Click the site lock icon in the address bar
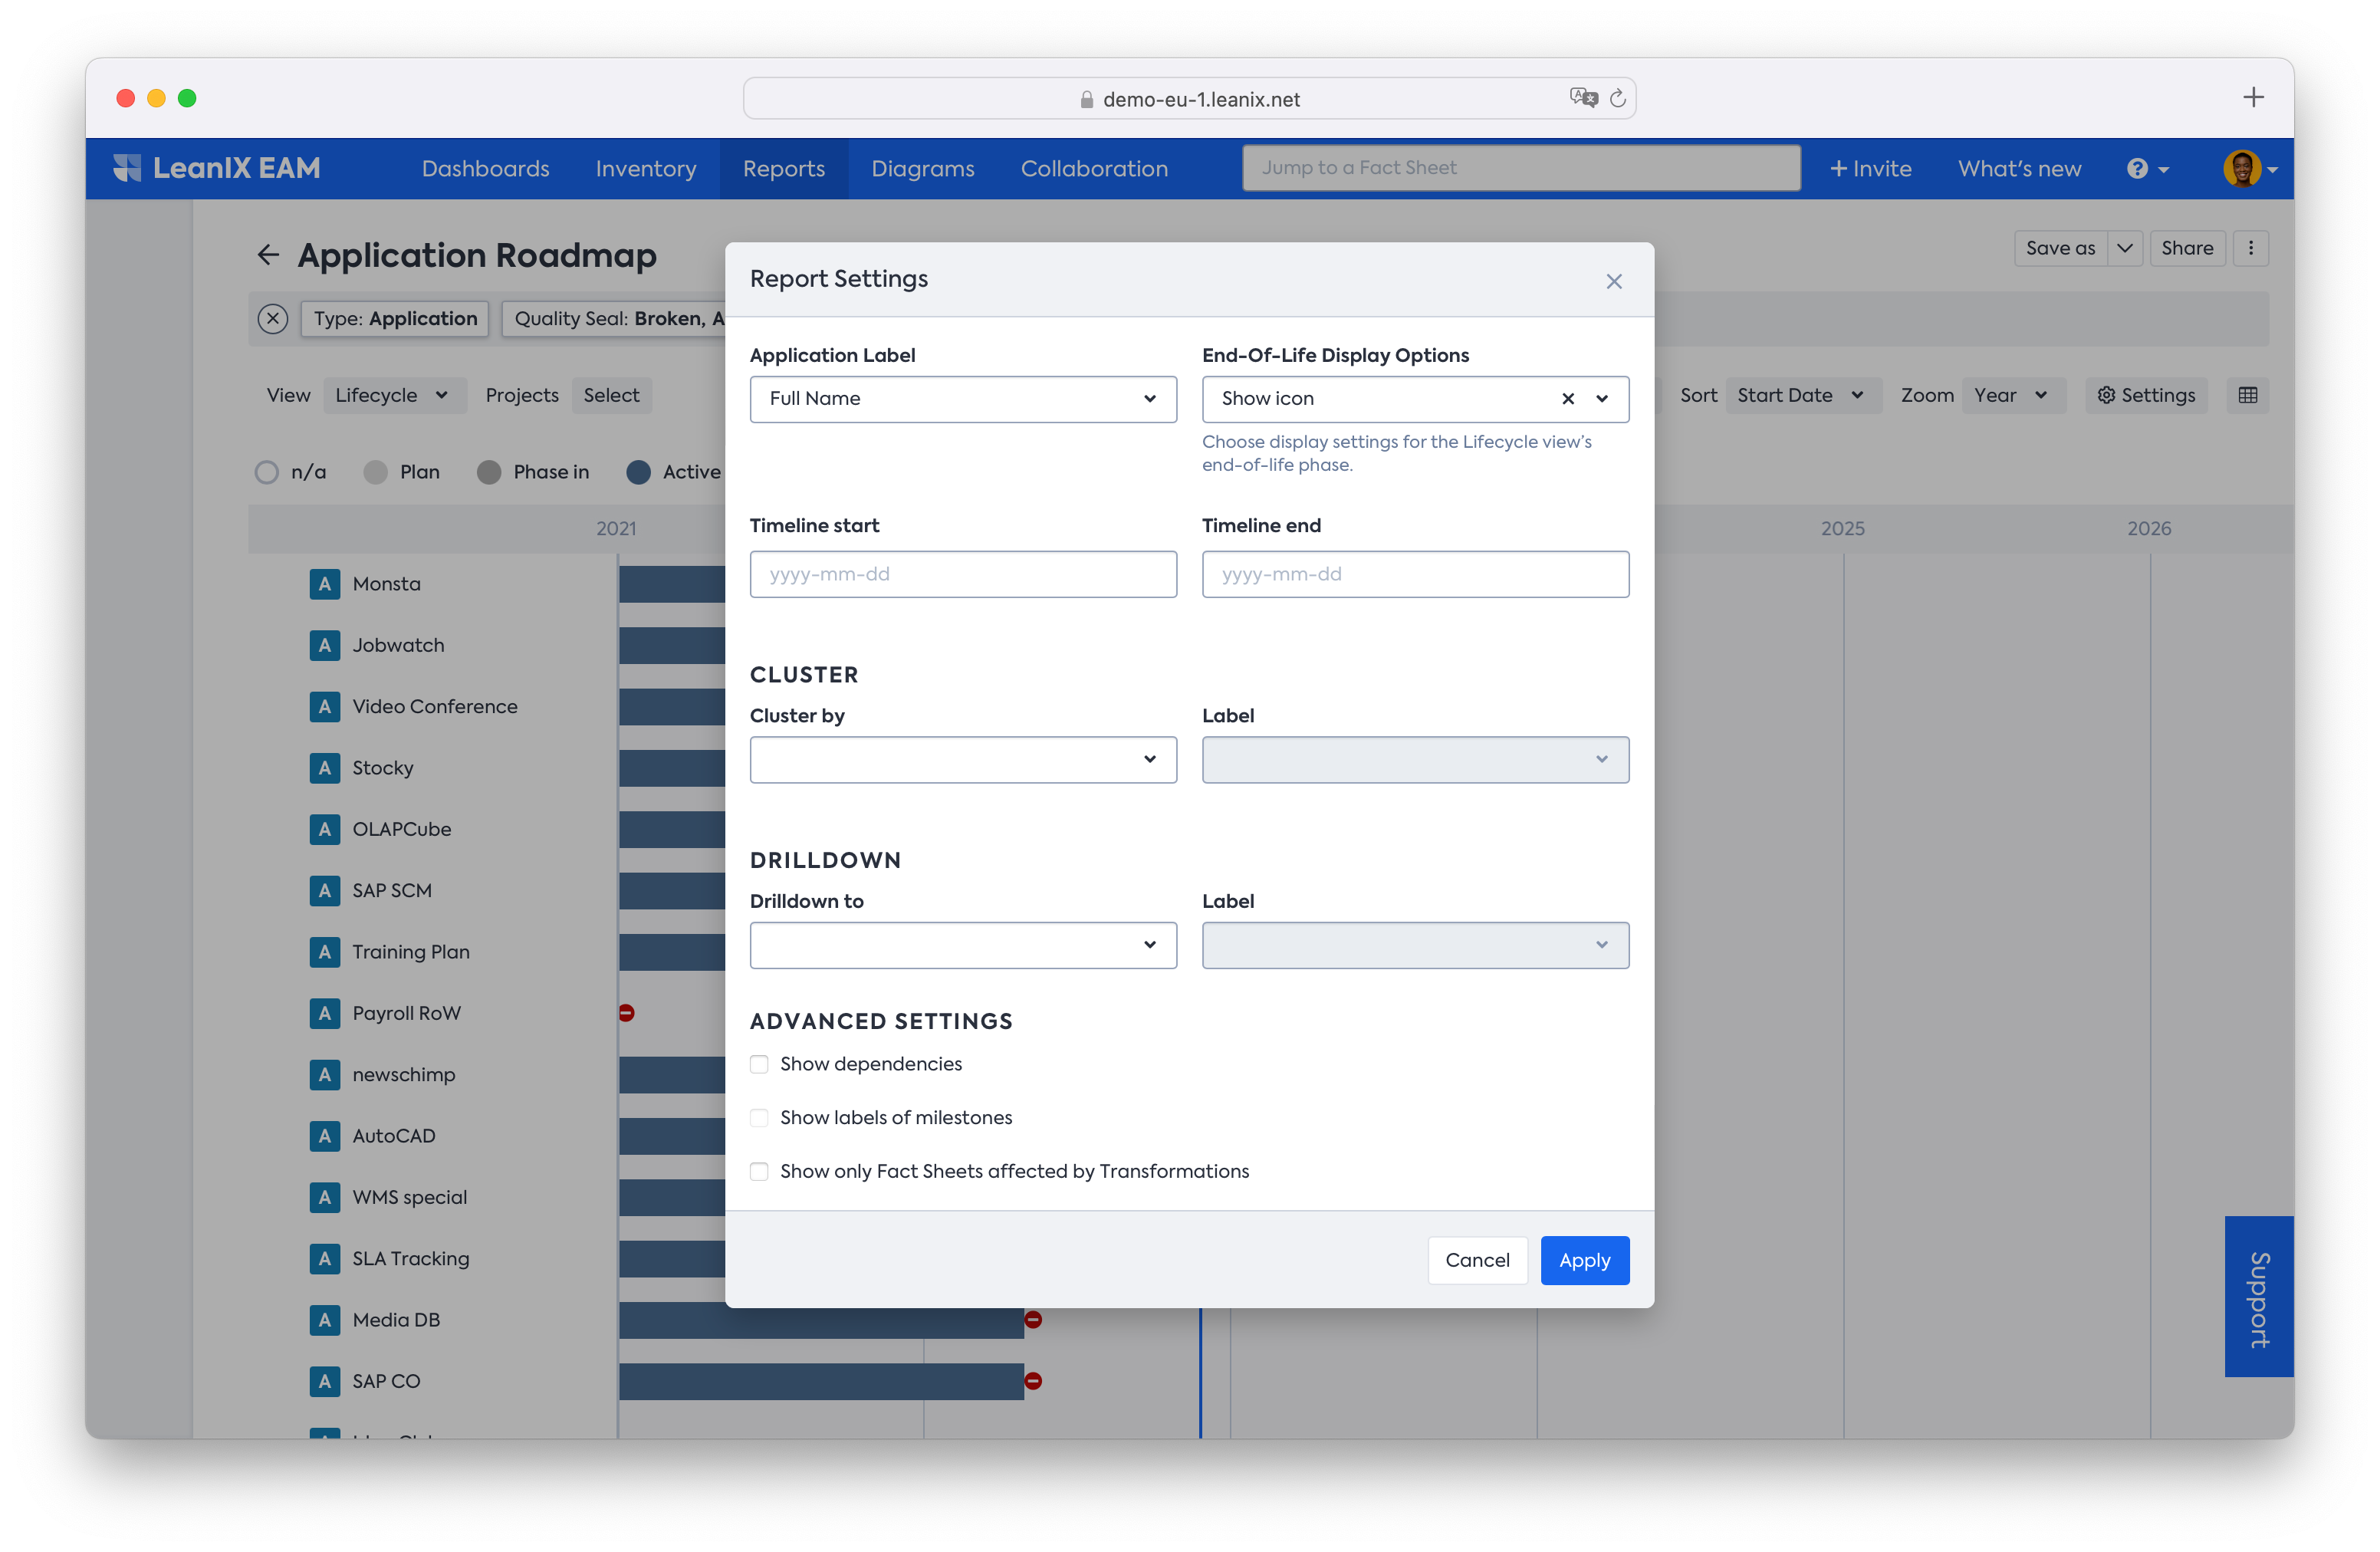 [1086, 99]
